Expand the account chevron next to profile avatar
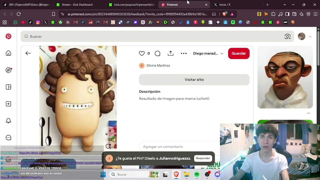 point(310,36)
